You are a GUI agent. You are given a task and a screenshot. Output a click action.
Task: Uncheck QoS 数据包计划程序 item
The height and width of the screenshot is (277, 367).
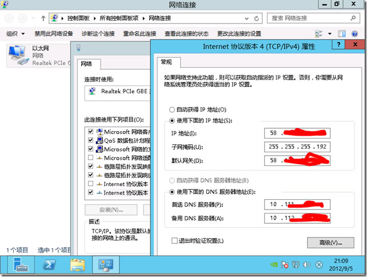point(91,140)
